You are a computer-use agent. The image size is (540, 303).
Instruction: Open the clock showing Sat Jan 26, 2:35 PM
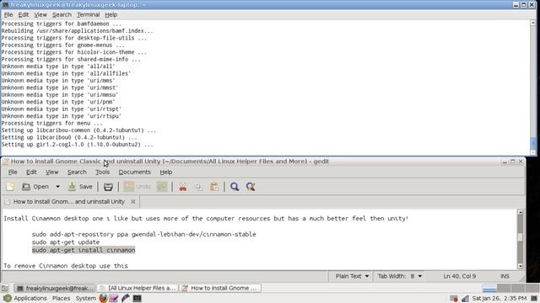pos(499,298)
